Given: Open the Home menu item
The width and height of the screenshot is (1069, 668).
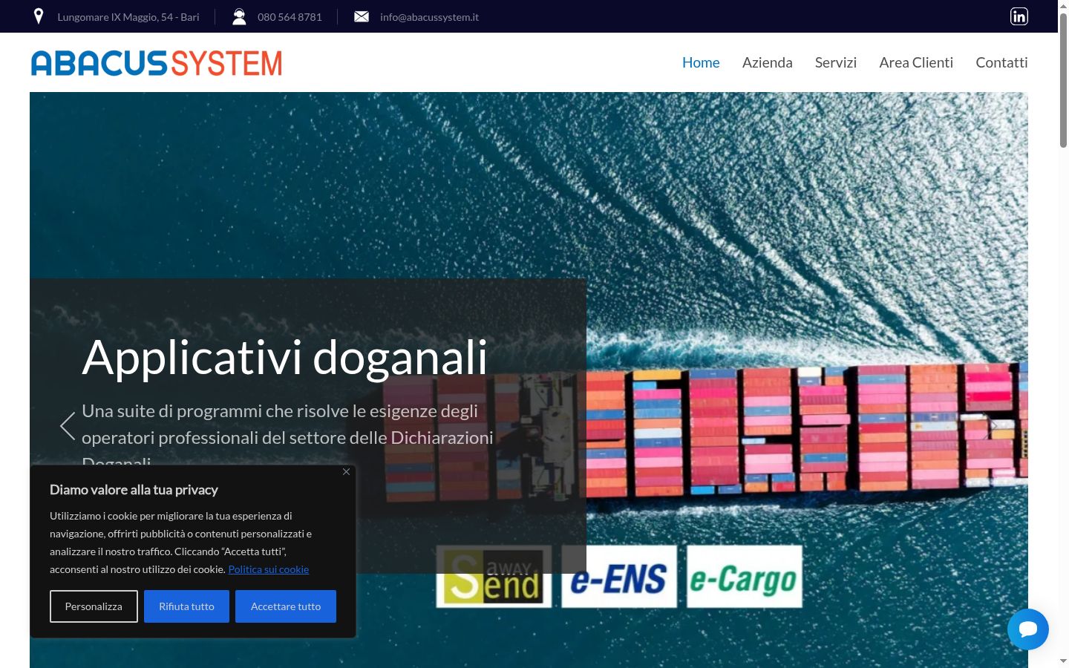Looking at the screenshot, I should coord(701,62).
